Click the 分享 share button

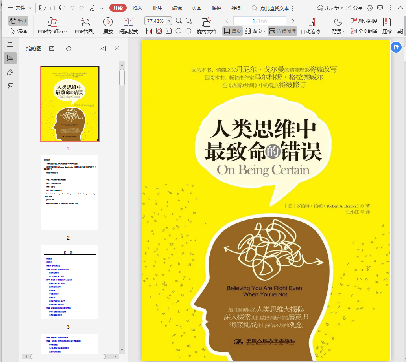pyautogui.click(x=354, y=8)
